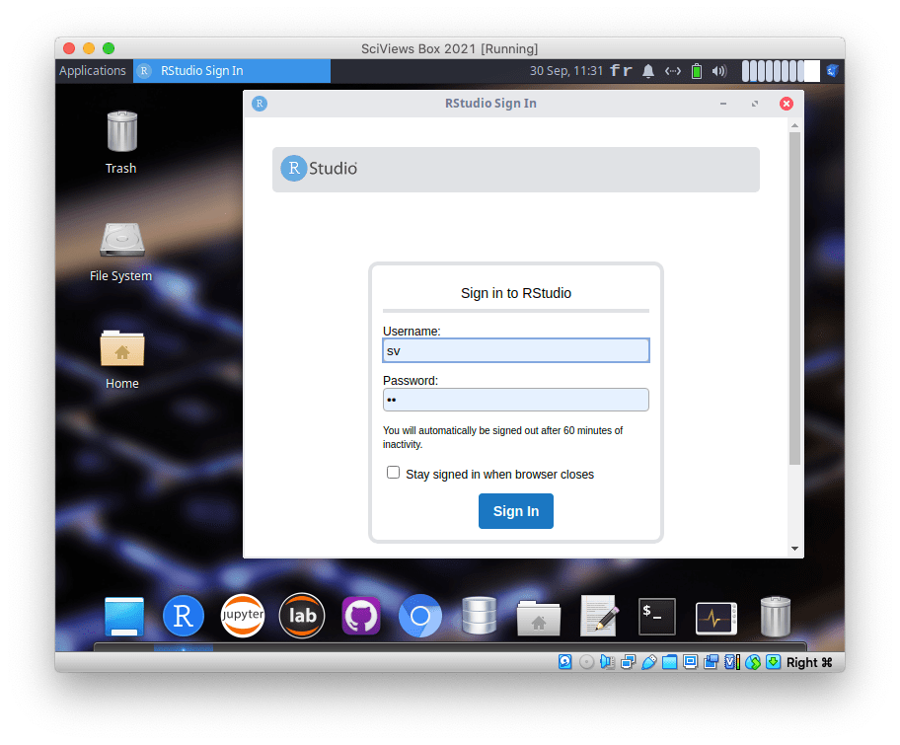Click the VirtualBox optical drive status icon
Image resolution: width=900 pixels, height=745 pixels.
[586, 662]
